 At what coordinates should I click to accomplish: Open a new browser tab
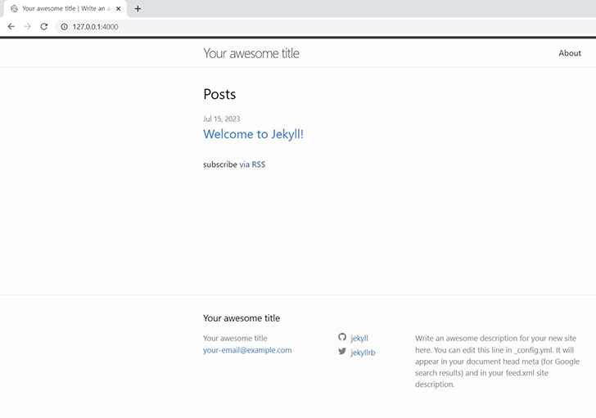click(138, 8)
